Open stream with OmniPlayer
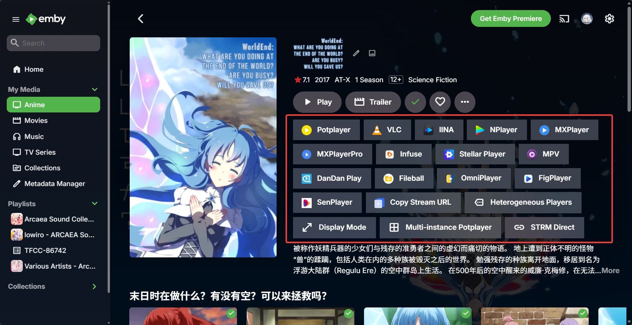The height and width of the screenshot is (325, 632). (x=474, y=178)
